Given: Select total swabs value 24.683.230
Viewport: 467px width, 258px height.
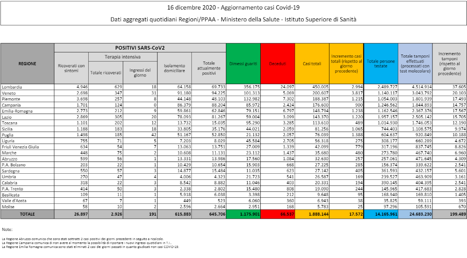Looking at the screenshot, I should click(x=415, y=214).
